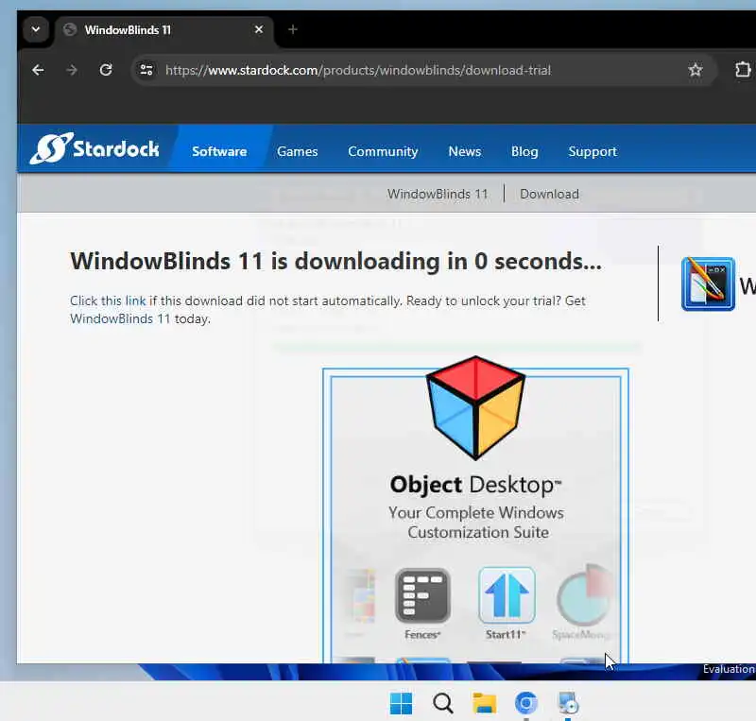
Task: Click the Object Desktop cube logo
Action: pos(476,408)
